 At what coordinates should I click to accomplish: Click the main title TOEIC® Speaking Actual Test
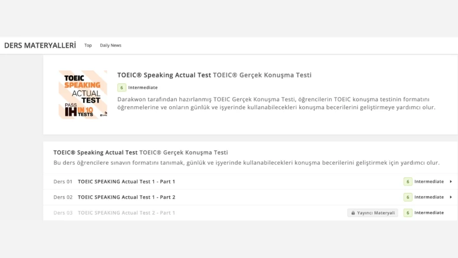click(x=164, y=75)
